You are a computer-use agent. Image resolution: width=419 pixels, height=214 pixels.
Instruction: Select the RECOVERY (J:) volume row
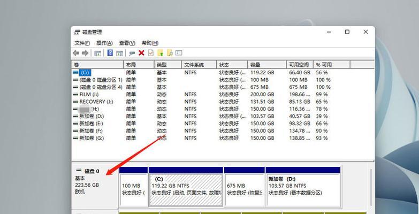click(x=96, y=102)
